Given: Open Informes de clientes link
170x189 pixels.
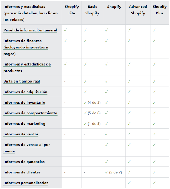Looking at the screenshot, I should (22, 172).
